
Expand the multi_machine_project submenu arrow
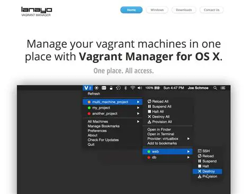click(x=138, y=102)
